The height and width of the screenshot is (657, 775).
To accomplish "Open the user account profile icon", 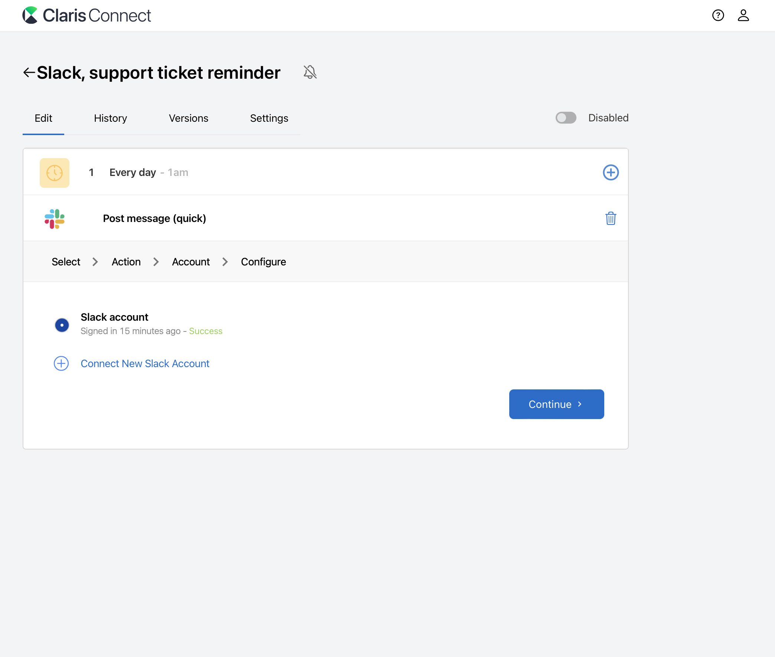I will tap(743, 15).
